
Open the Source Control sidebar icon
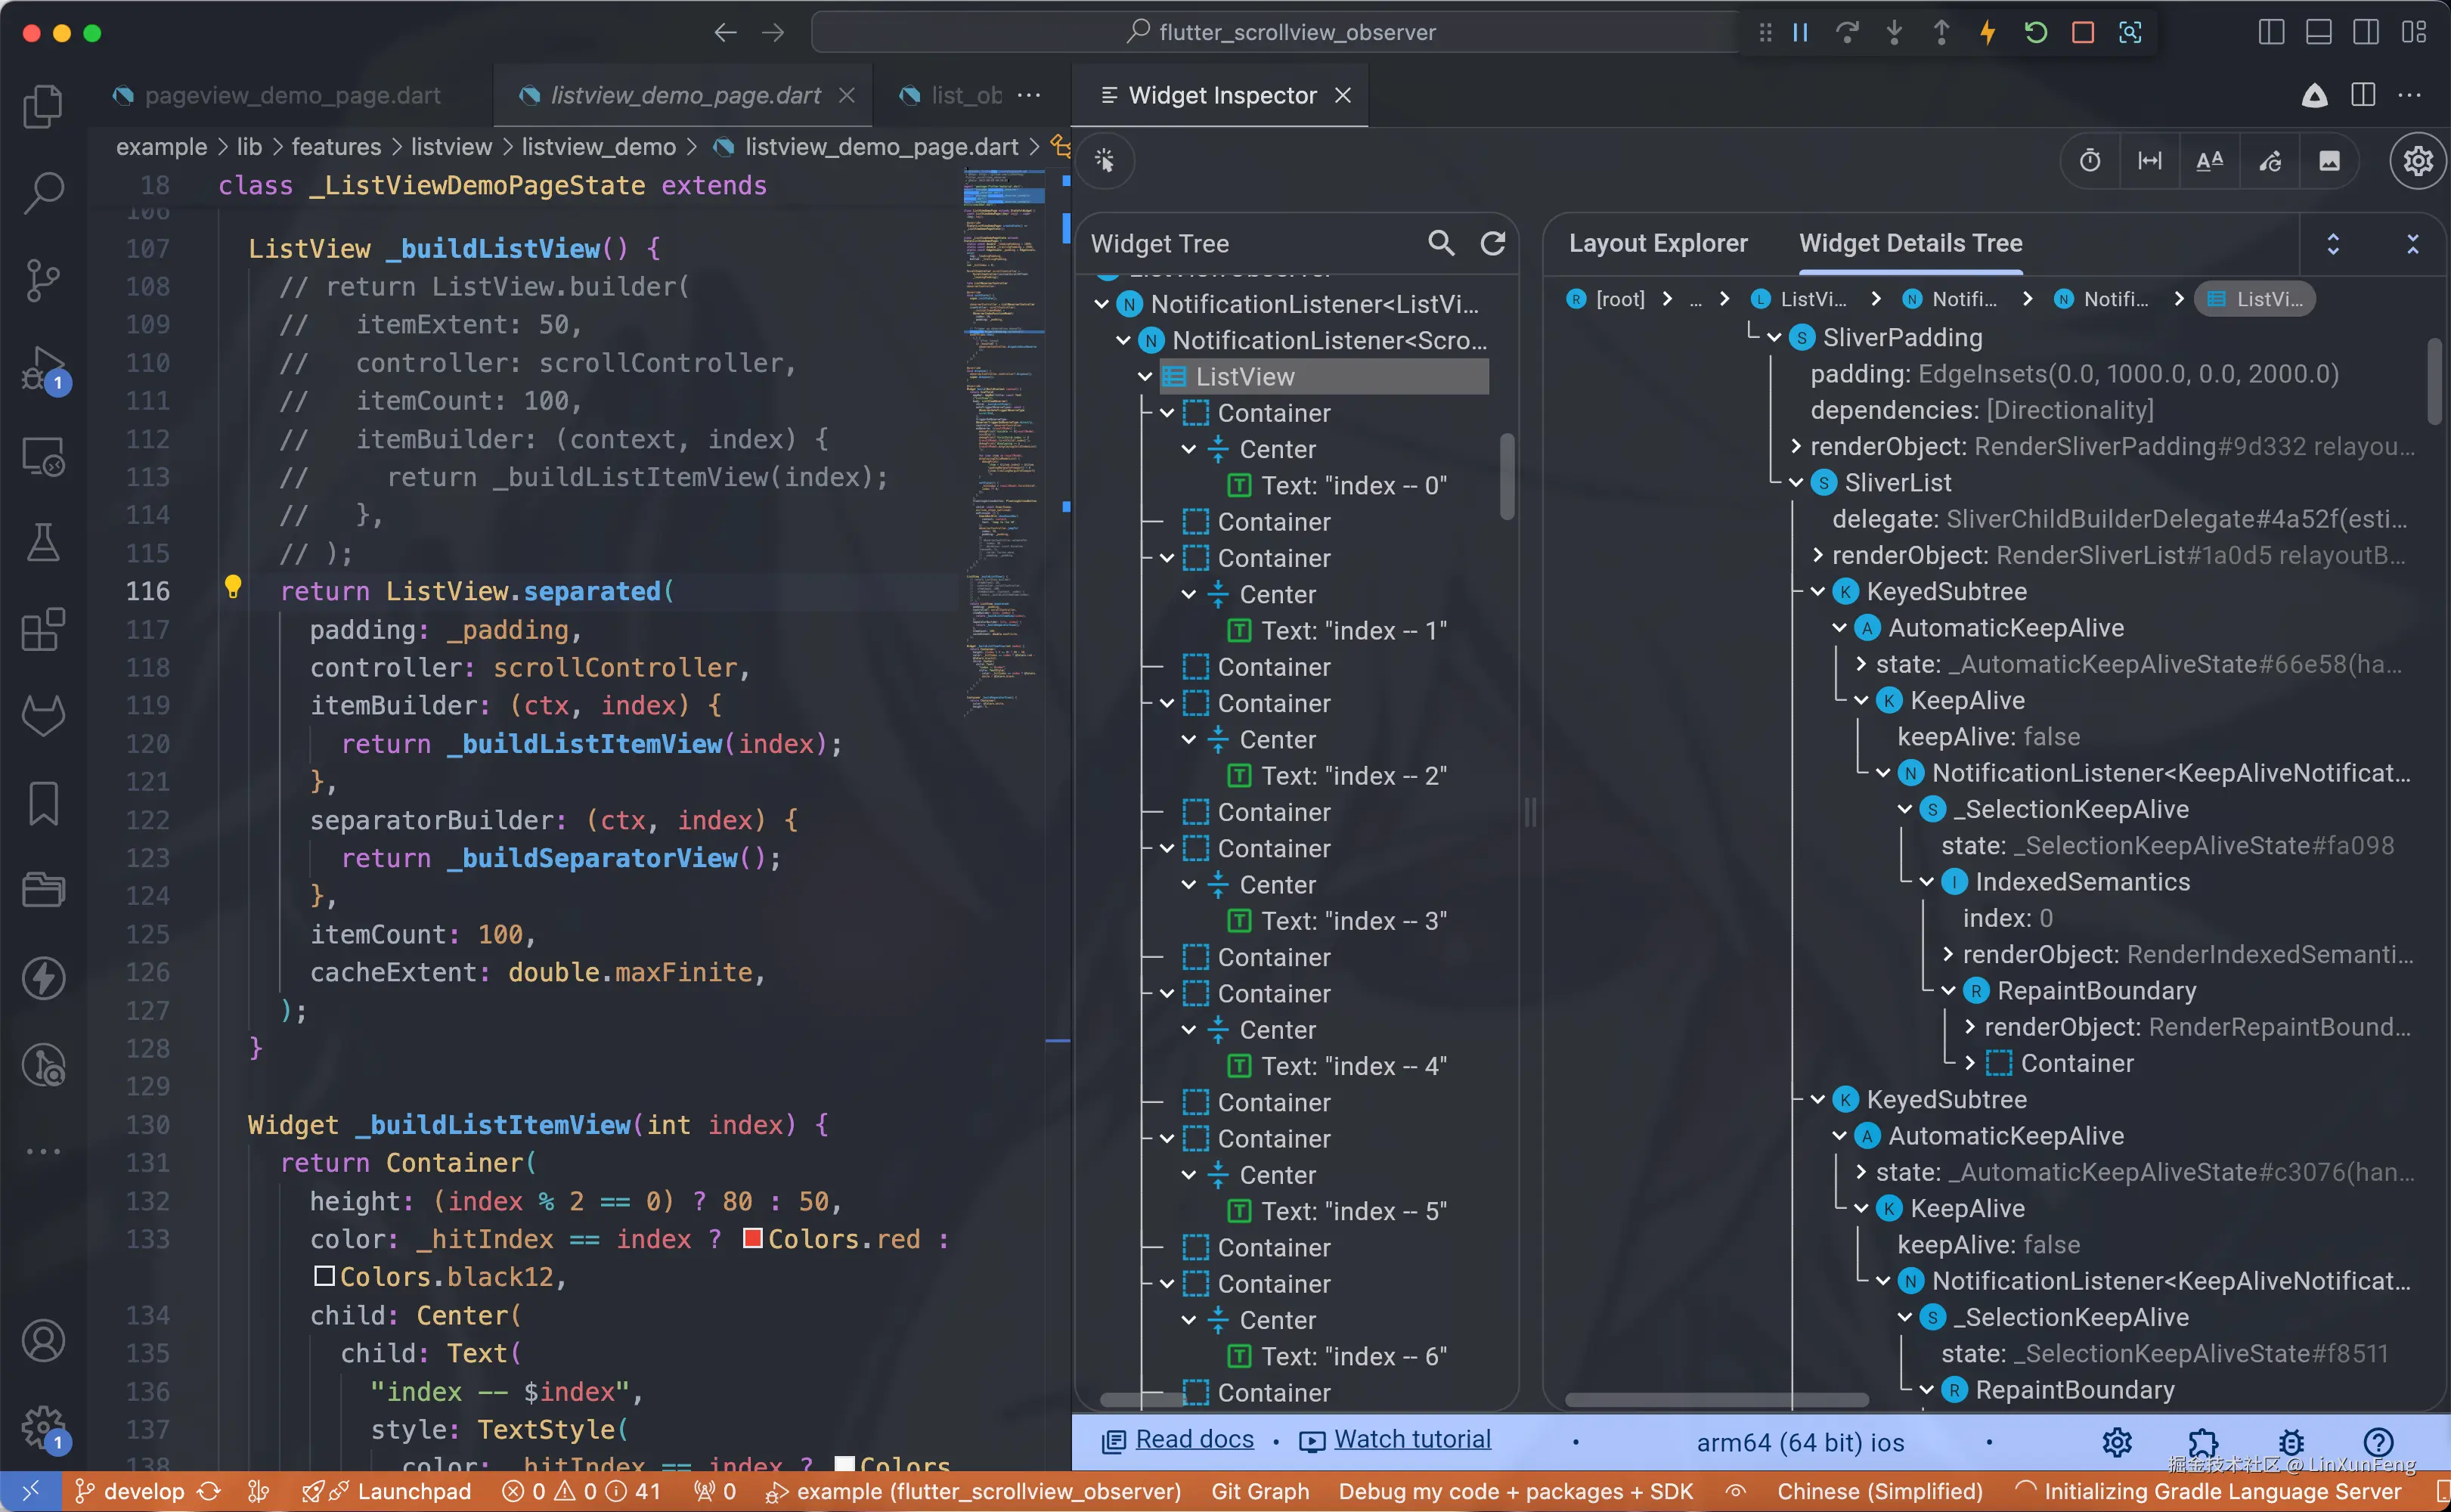[x=43, y=280]
